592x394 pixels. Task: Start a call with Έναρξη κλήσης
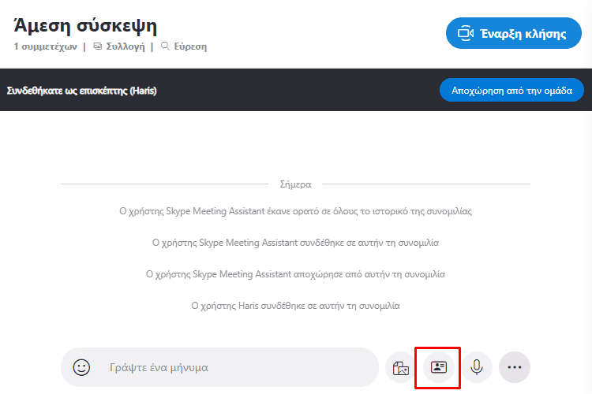514,33
